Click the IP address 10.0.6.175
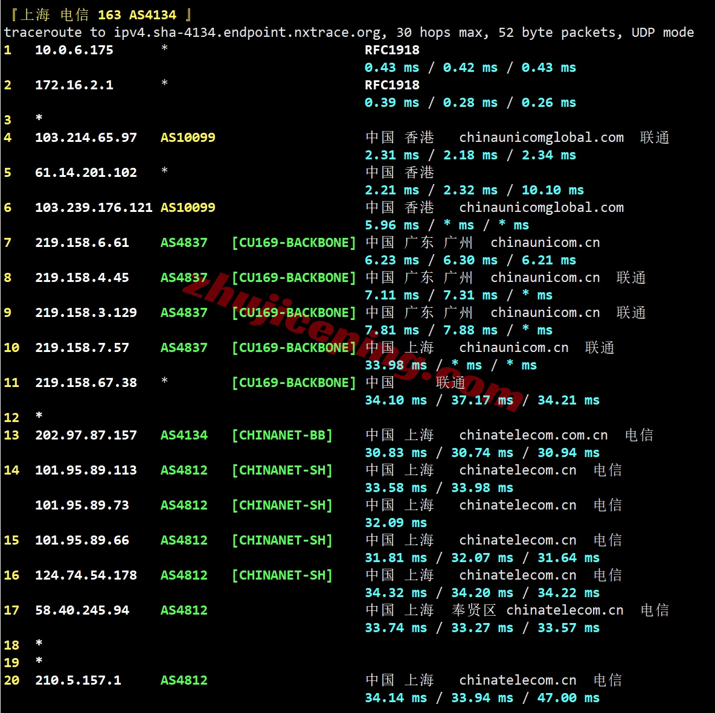Image resolution: width=715 pixels, height=713 pixels. (x=74, y=50)
